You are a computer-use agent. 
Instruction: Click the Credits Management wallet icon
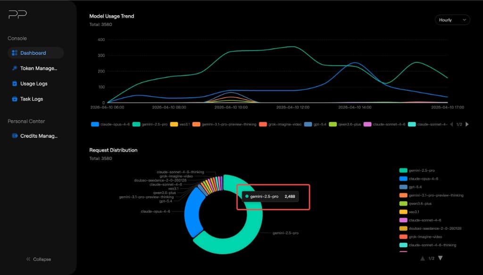click(x=15, y=136)
